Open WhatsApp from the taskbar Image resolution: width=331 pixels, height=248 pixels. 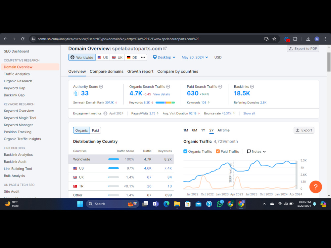(220, 204)
